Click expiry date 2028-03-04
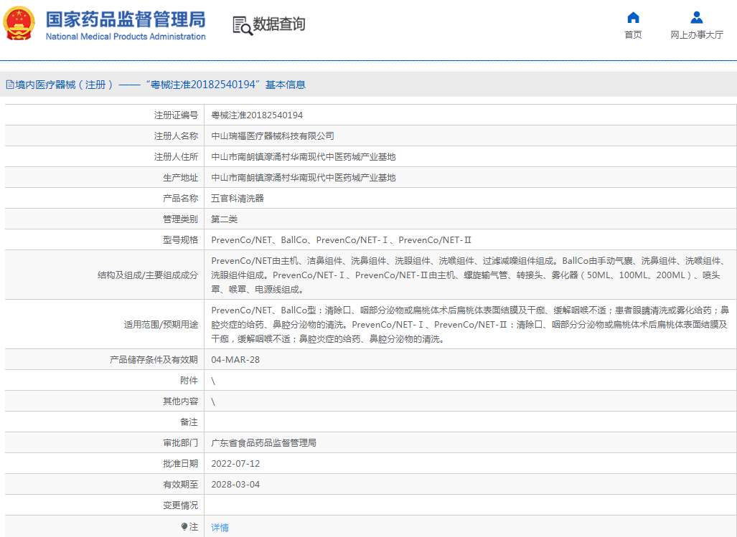This screenshot has width=737, height=537. tap(235, 484)
